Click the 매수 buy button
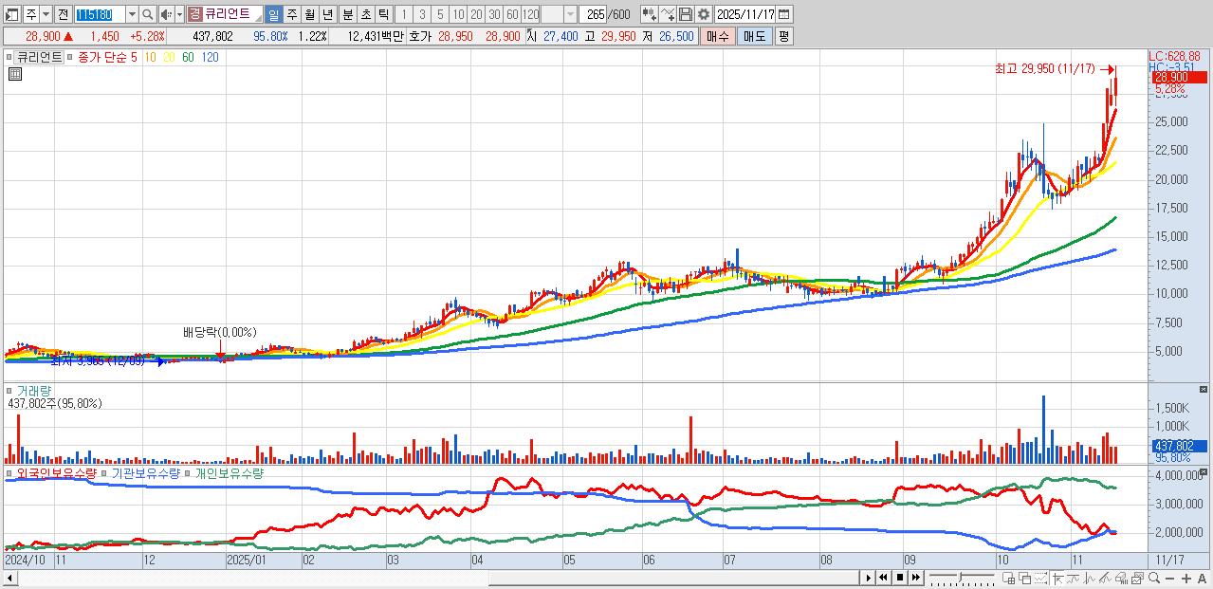The image size is (1213, 589). coord(718,36)
